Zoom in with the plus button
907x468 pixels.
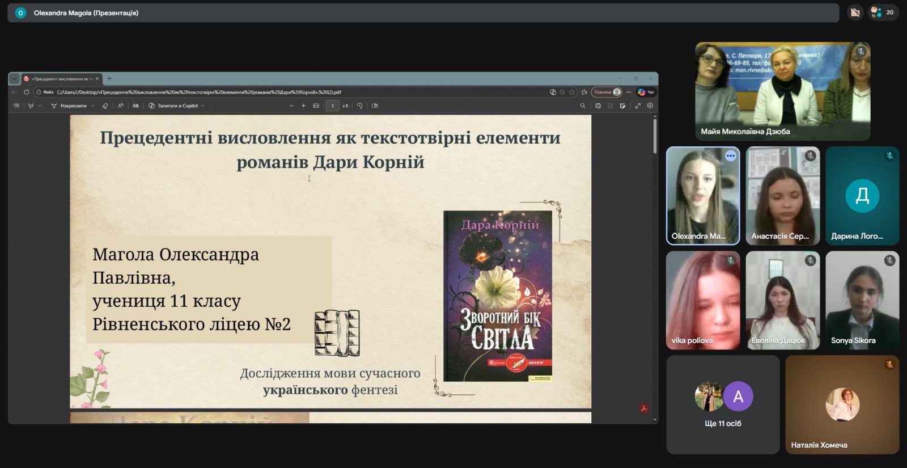303,106
